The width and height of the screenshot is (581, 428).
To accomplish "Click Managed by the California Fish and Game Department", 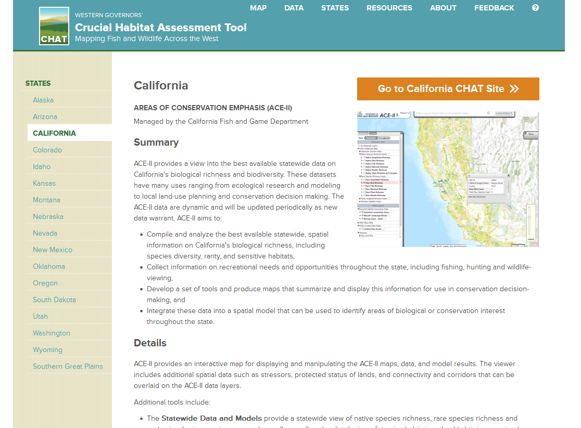I will 221,122.
